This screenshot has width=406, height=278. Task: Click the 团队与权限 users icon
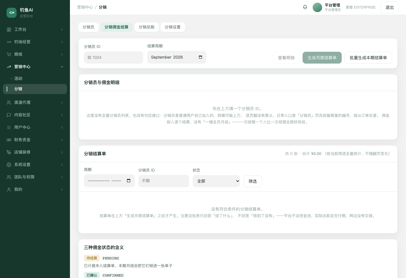9,177
